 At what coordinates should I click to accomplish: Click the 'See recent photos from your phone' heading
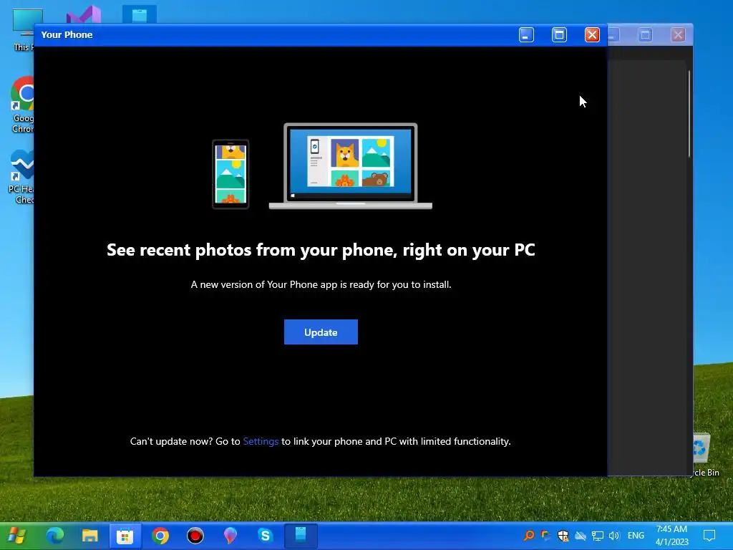pyautogui.click(x=321, y=250)
